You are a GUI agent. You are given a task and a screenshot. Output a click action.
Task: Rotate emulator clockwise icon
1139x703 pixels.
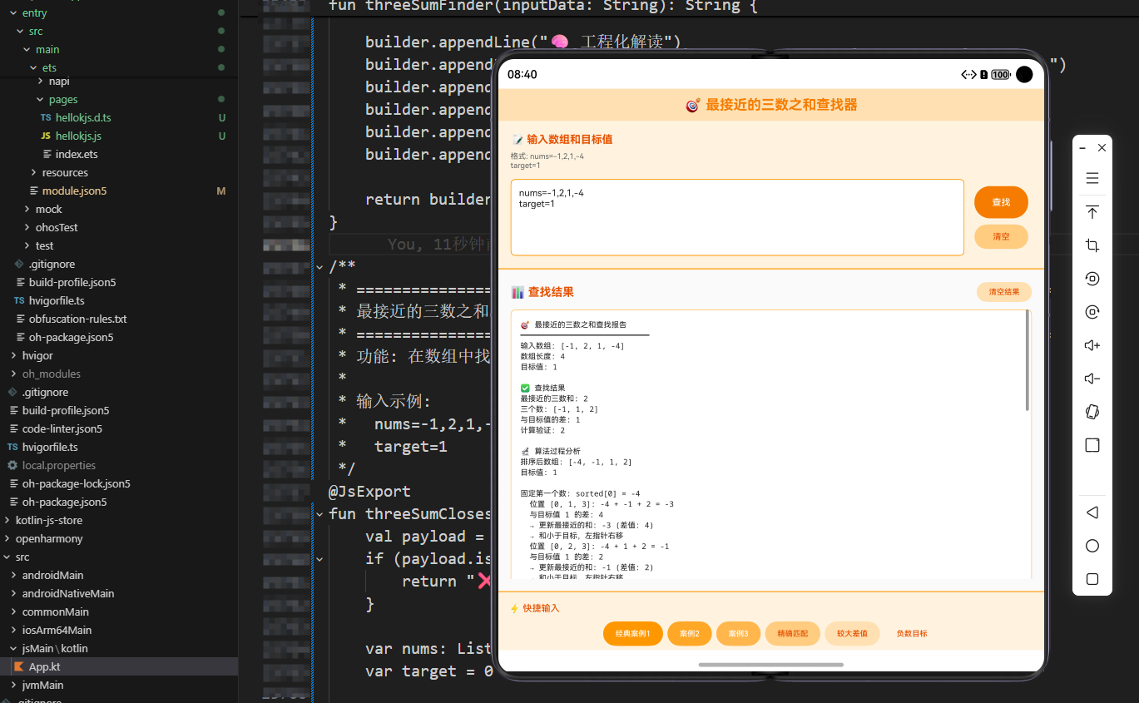[1092, 312]
